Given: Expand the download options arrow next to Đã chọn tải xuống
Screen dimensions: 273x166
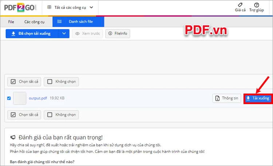Looking at the screenshot, I should pyautogui.click(x=64, y=33).
